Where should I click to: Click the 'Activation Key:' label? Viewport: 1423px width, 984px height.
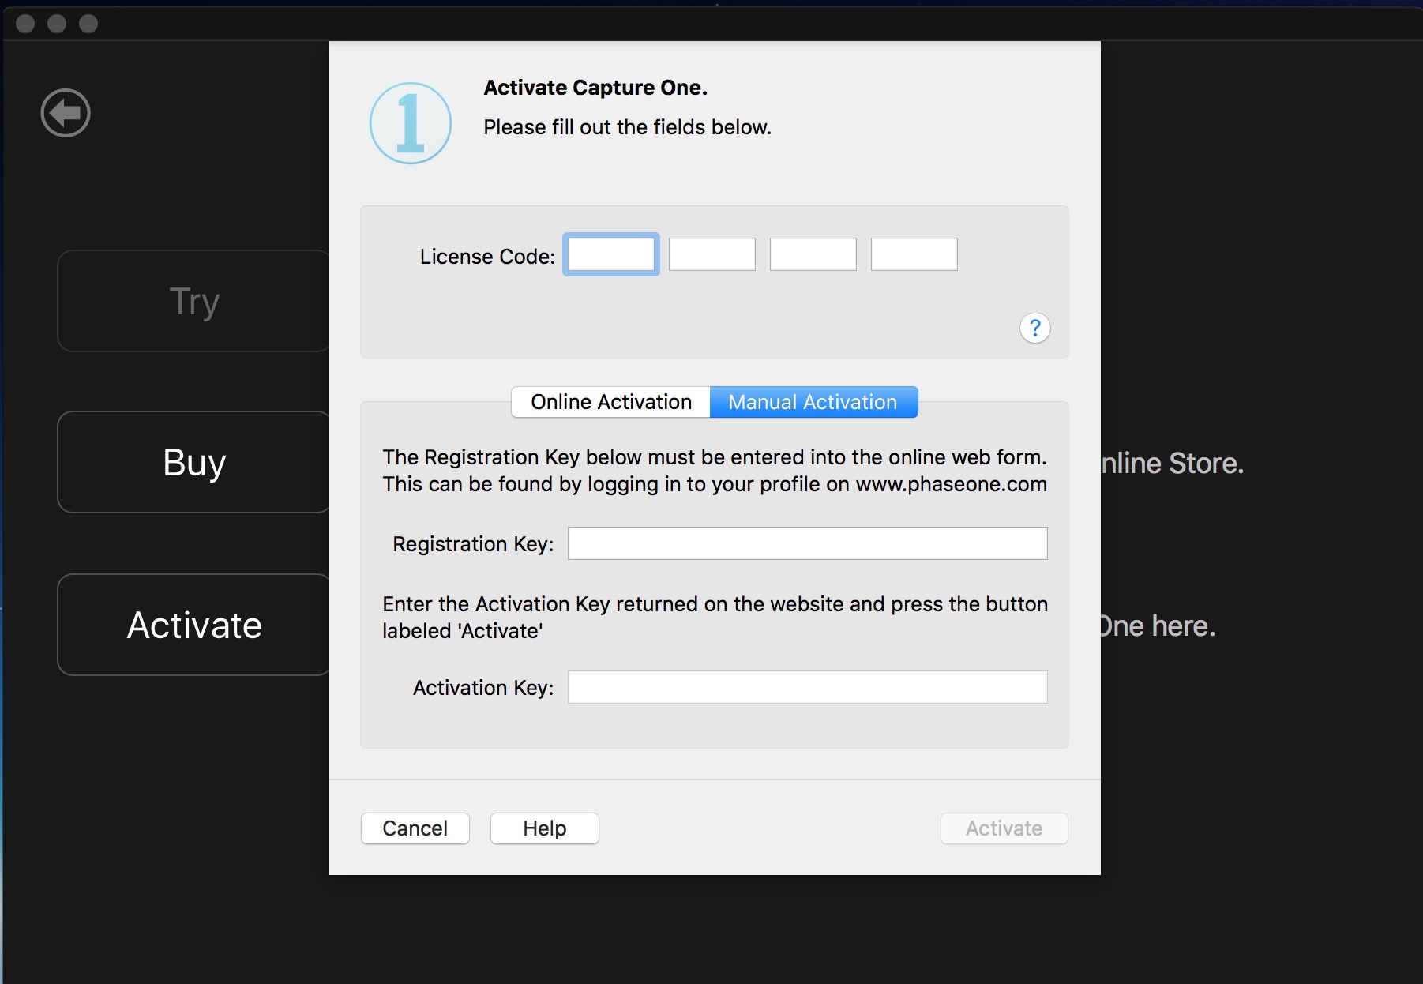[483, 688]
